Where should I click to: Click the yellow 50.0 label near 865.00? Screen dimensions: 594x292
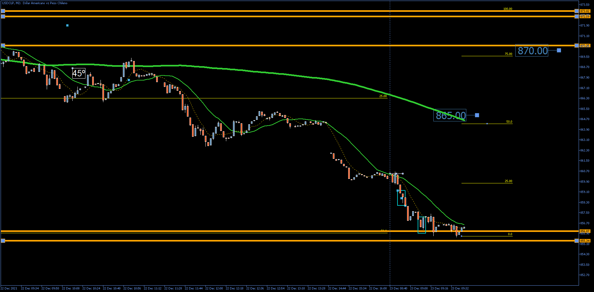(x=509, y=122)
